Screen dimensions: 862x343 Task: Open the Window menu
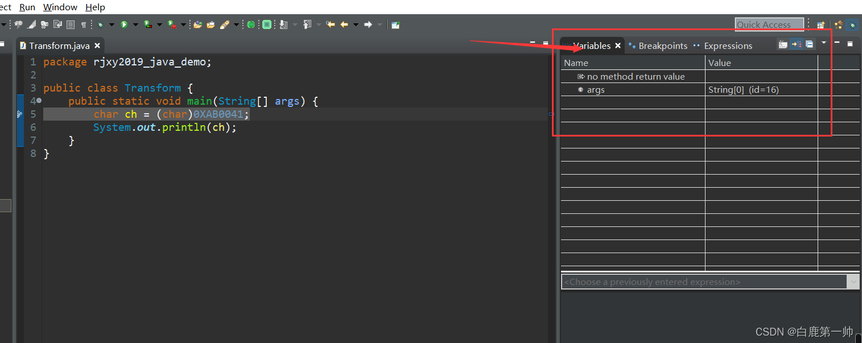click(x=60, y=7)
